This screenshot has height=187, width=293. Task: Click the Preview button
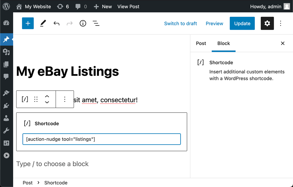[214, 23]
